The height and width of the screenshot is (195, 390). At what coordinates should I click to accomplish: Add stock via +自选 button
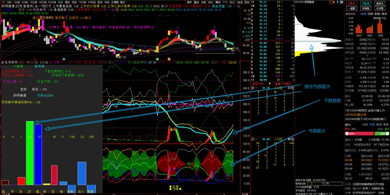pyautogui.click(x=239, y=2)
